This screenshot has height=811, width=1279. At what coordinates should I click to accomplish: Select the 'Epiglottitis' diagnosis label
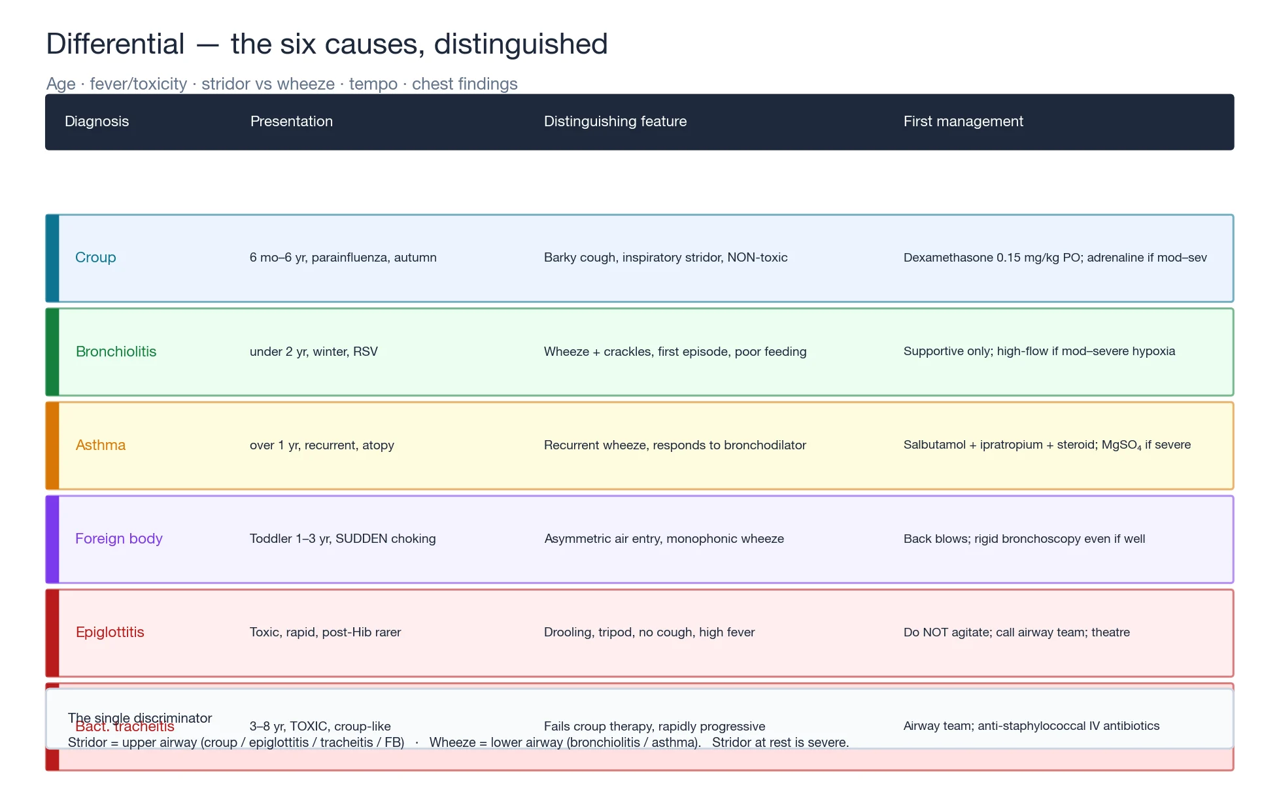coord(110,632)
